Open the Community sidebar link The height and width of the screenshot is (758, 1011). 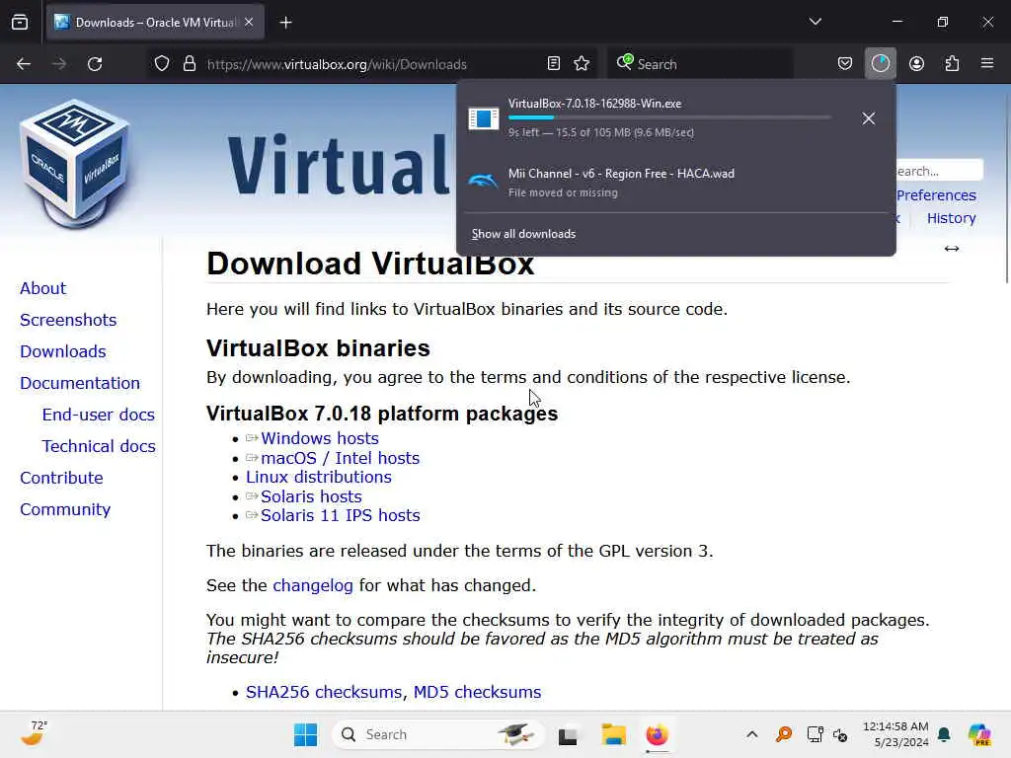[x=64, y=509]
